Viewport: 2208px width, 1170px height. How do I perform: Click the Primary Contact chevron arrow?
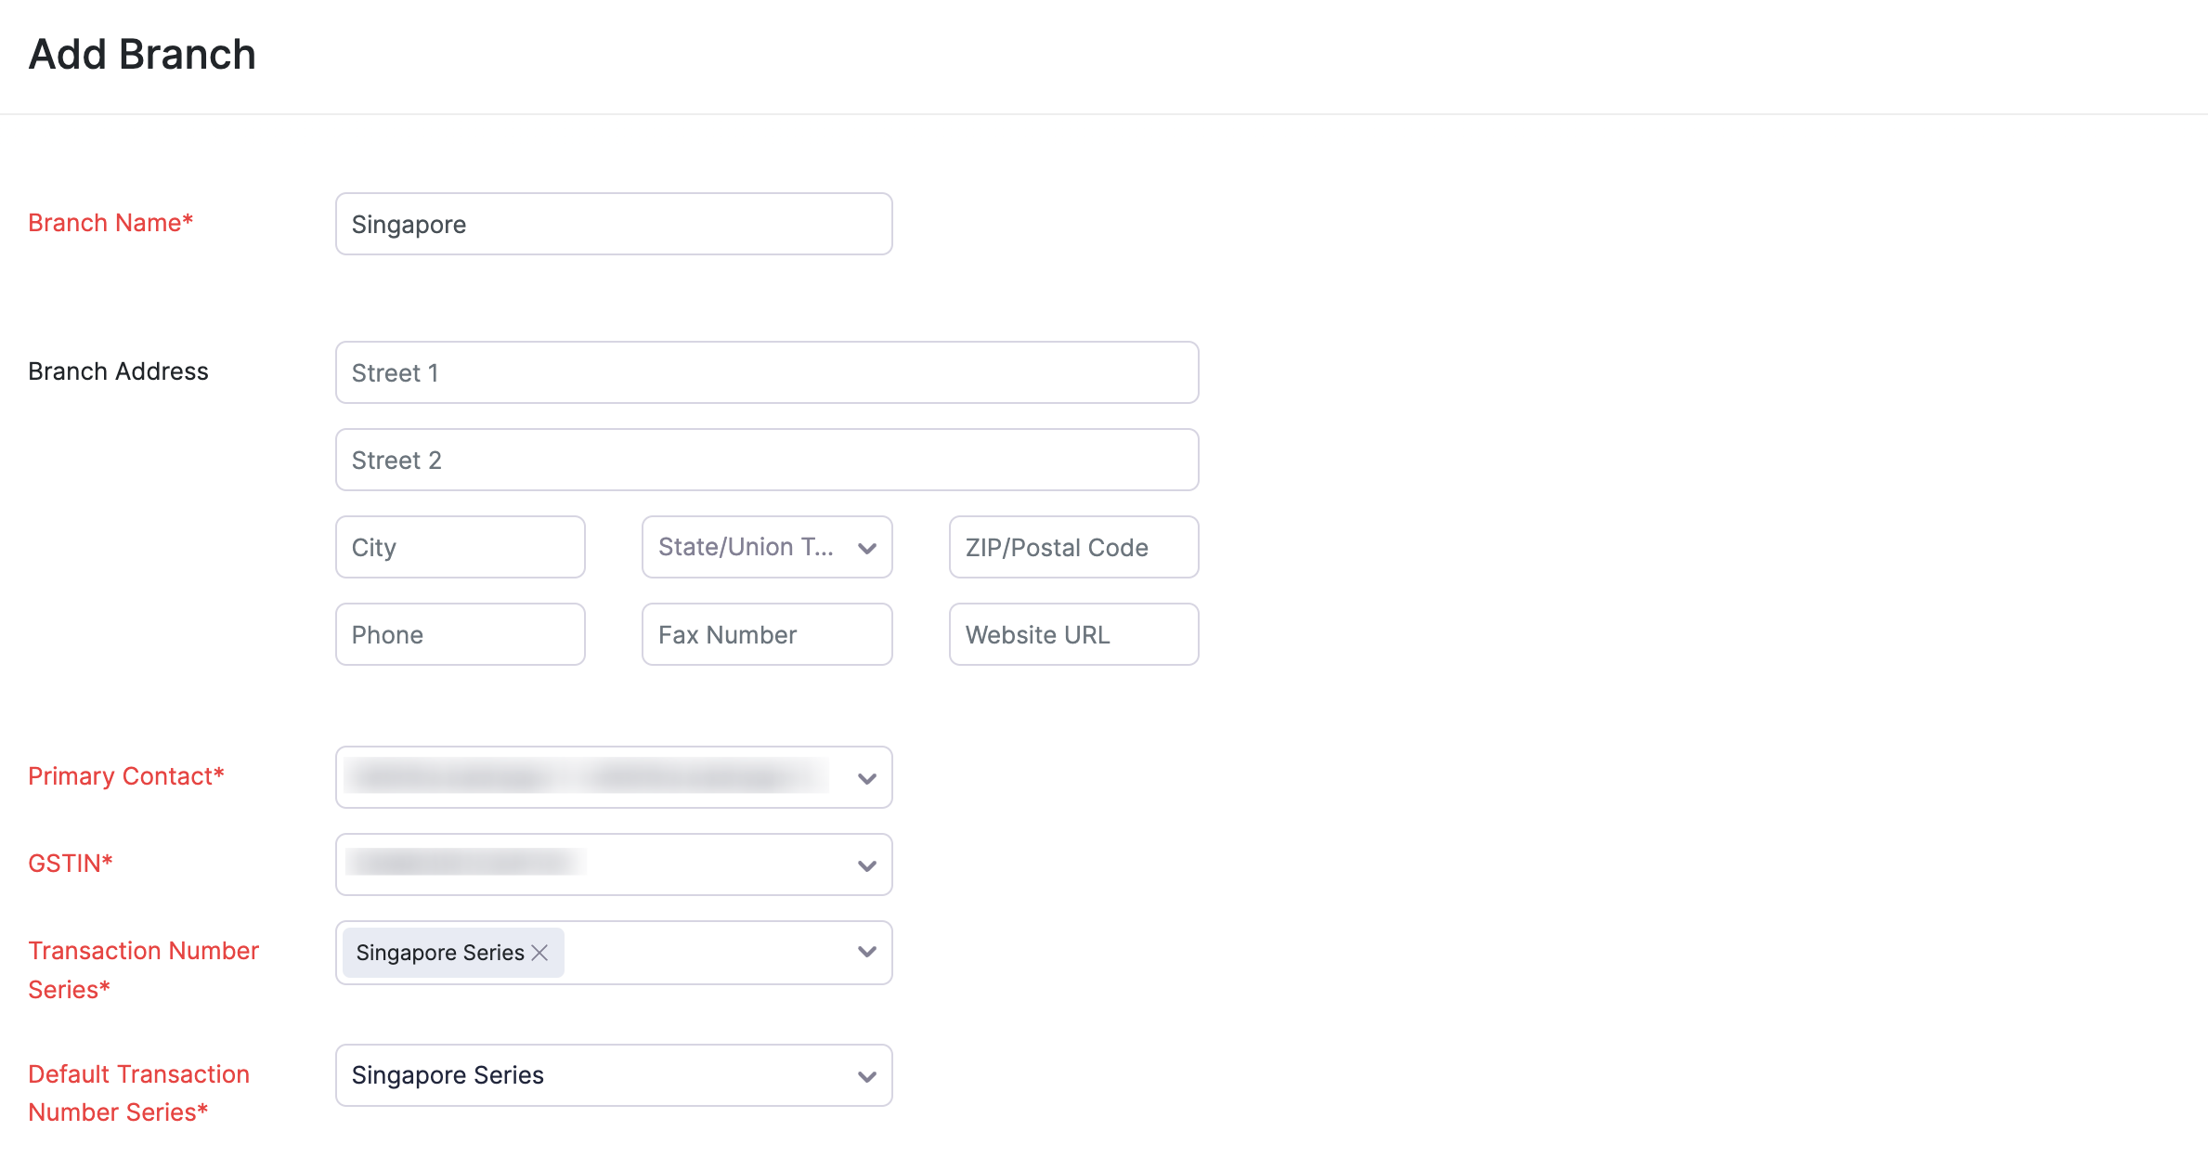pyautogui.click(x=867, y=778)
